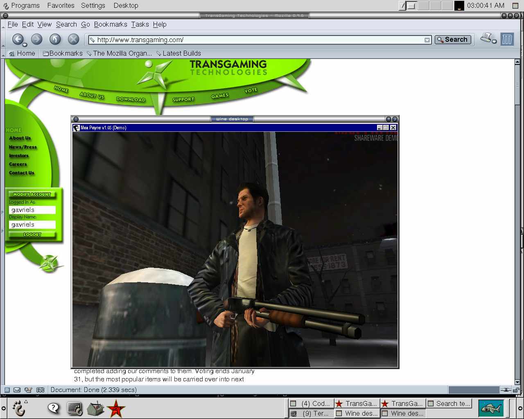Expand the URL bar history dropdown
The width and height of the screenshot is (524, 419).
427,40
